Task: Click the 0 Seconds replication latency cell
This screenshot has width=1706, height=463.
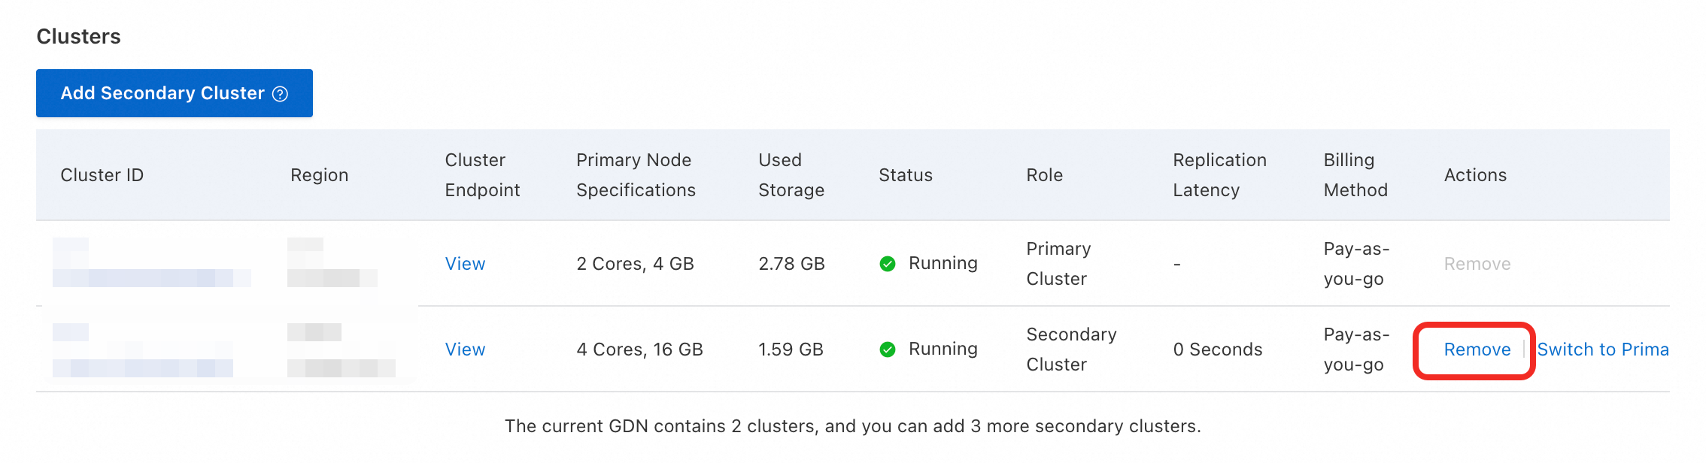Action: (x=1217, y=350)
